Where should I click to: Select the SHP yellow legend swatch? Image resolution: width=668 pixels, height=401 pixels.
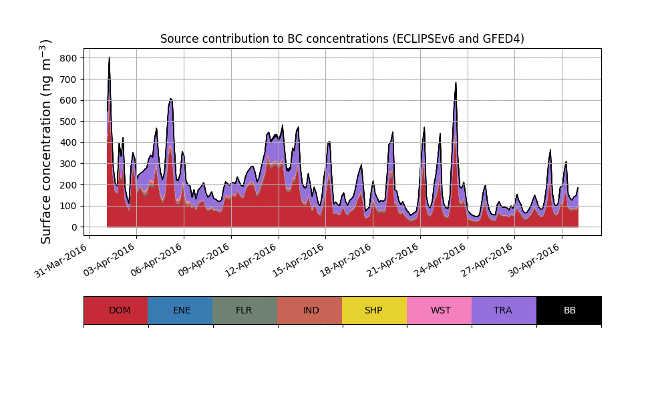pos(375,310)
